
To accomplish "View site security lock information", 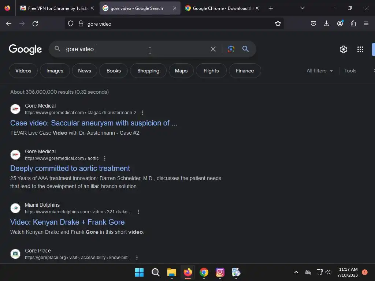I will 81,24.
